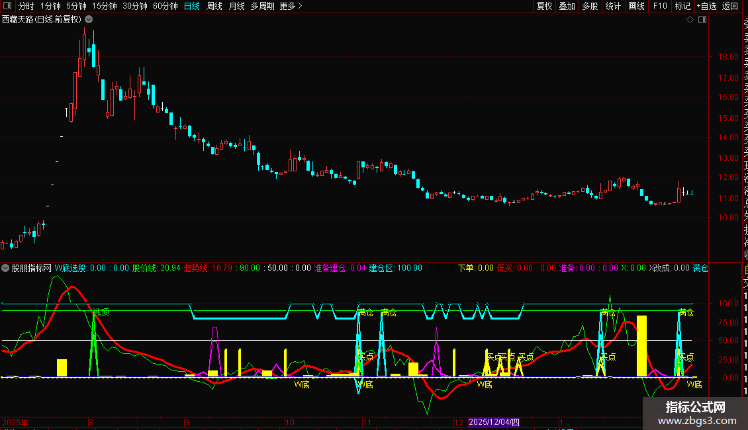Expand the 更多 period options

tap(291, 7)
